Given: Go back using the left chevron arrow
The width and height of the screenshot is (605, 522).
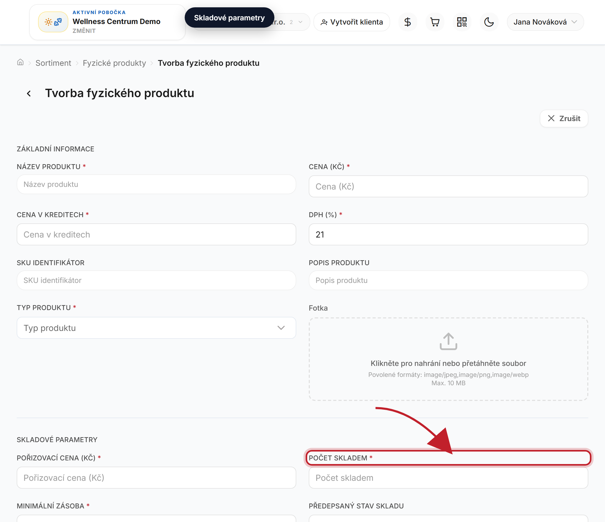Looking at the screenshot, I should pos(29,93).
